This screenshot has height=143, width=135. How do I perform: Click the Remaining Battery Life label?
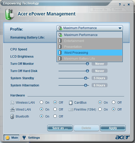tap(27, 38)
